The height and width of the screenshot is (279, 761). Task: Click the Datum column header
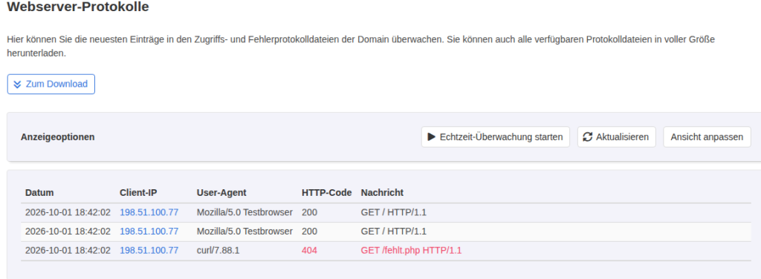pyautogui.click(x=40, y=193)
